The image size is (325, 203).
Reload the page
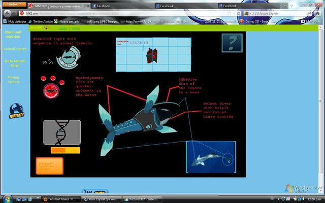pyautogui.click(x=238, y=14)
